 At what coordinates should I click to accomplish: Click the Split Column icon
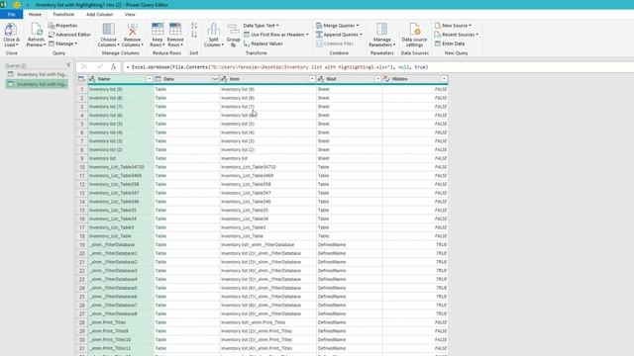(x=214, y=30)
